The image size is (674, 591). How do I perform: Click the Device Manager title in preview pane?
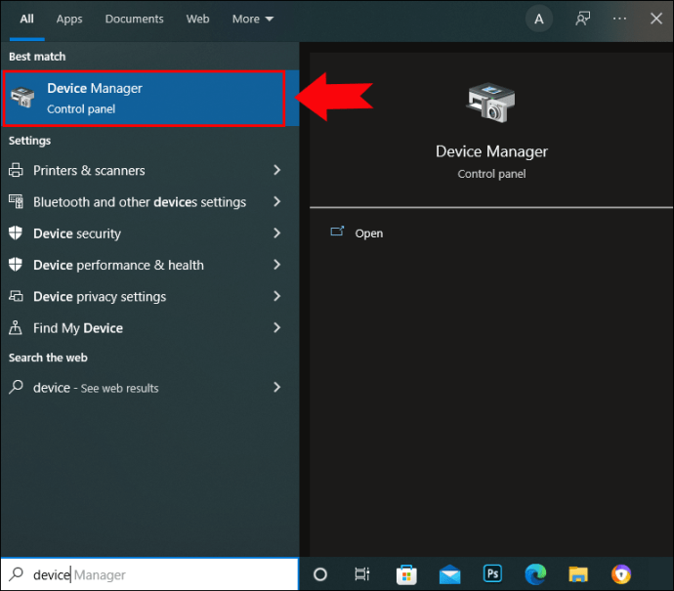click(x=491, y=151)
